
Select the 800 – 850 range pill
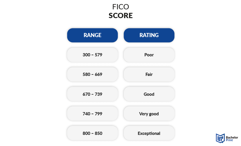[92, 133]
